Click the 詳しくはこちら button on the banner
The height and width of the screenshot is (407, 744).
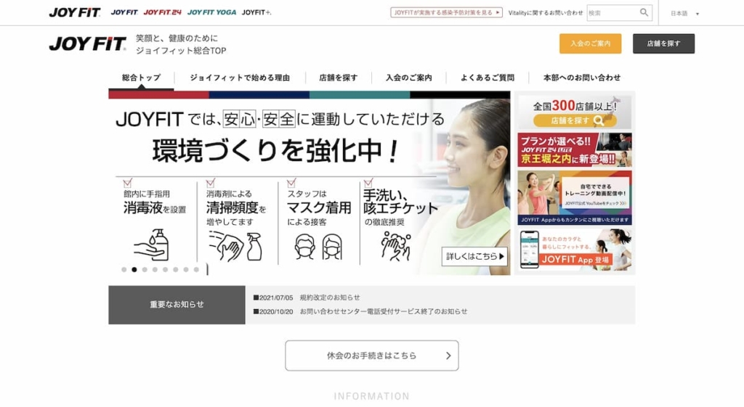point(474,256)
